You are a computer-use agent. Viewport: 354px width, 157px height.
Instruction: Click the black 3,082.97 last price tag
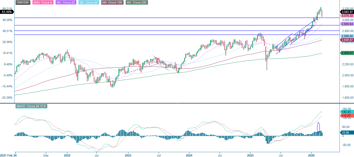(346, 12)
